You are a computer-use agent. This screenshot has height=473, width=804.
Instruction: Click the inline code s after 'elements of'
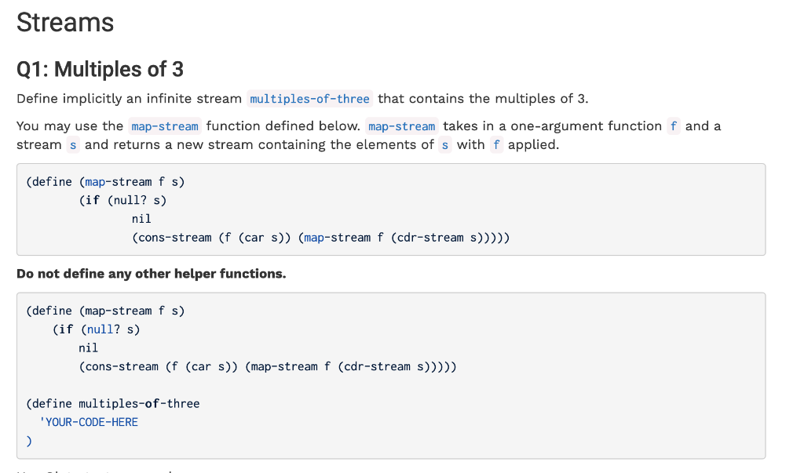(445, 145)
